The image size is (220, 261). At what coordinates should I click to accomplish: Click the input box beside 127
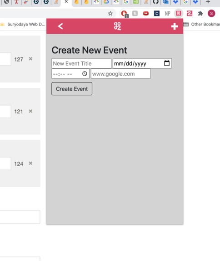(x=5, y=59)
